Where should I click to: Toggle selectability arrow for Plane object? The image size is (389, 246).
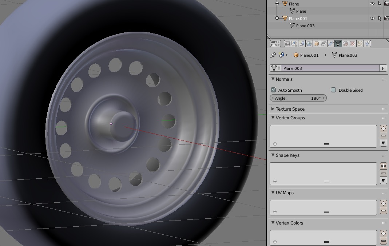380,4
